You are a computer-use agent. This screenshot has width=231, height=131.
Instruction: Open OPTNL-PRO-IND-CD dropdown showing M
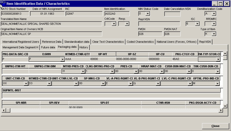pyautogui.click(x=217, y=84)
